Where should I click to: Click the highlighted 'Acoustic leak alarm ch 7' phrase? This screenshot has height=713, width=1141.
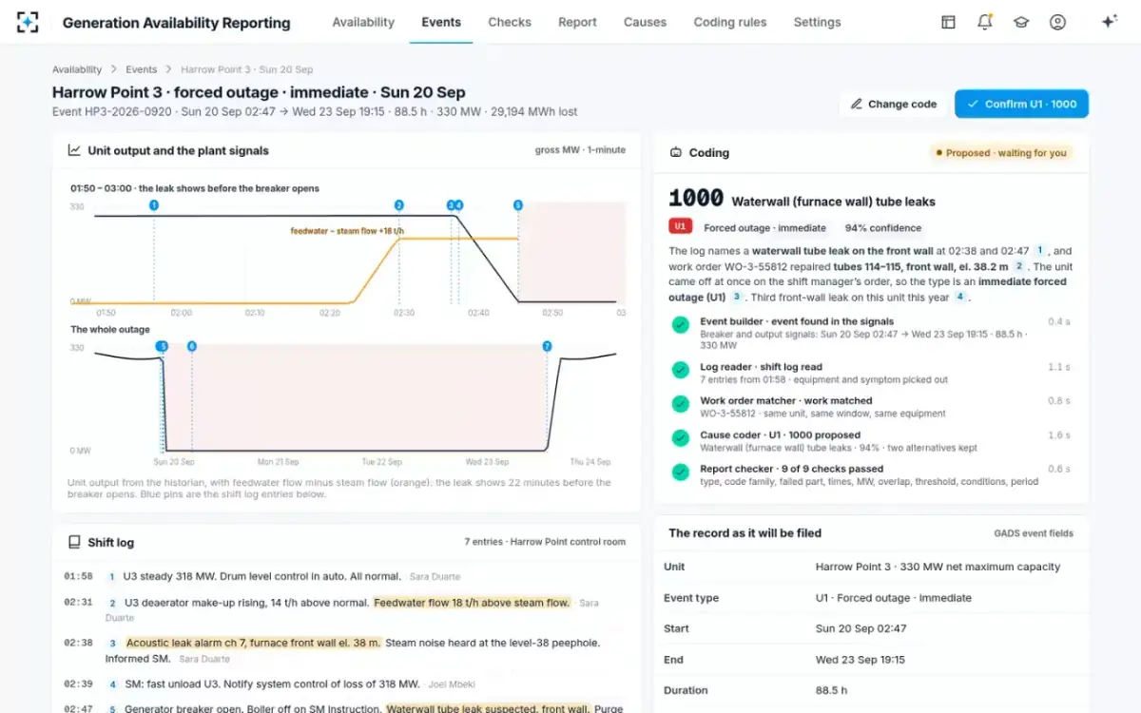253,644
